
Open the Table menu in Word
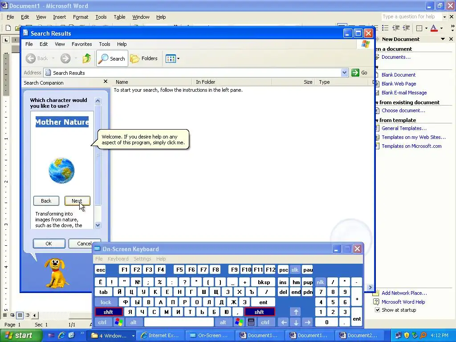pos(119,17)
